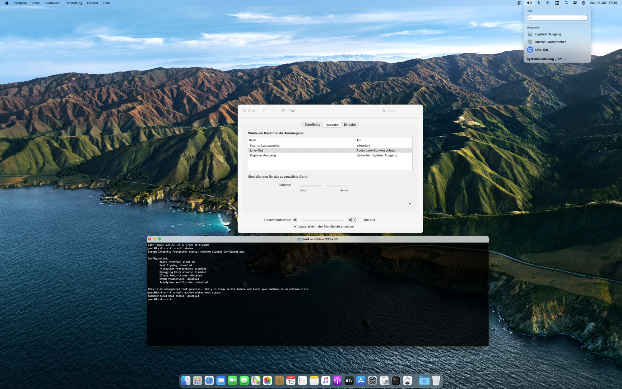Adjust the Gesamtlautstärke slider
Screen dimensions: 622x389
click(x=345, y=220)
